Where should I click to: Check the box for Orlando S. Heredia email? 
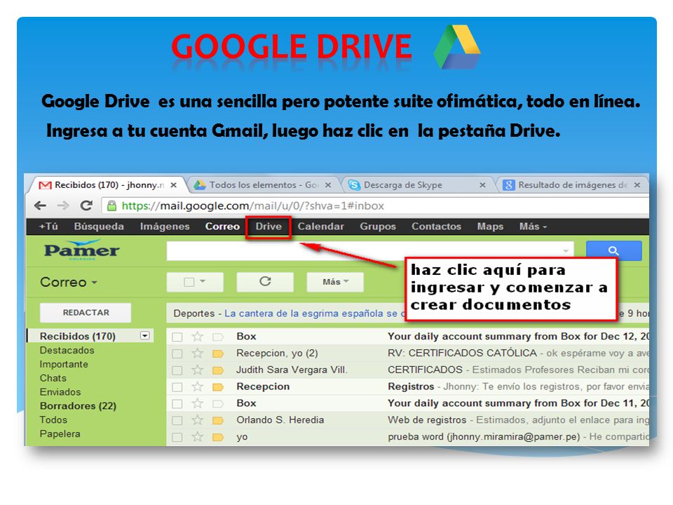[x=177, y=421]
